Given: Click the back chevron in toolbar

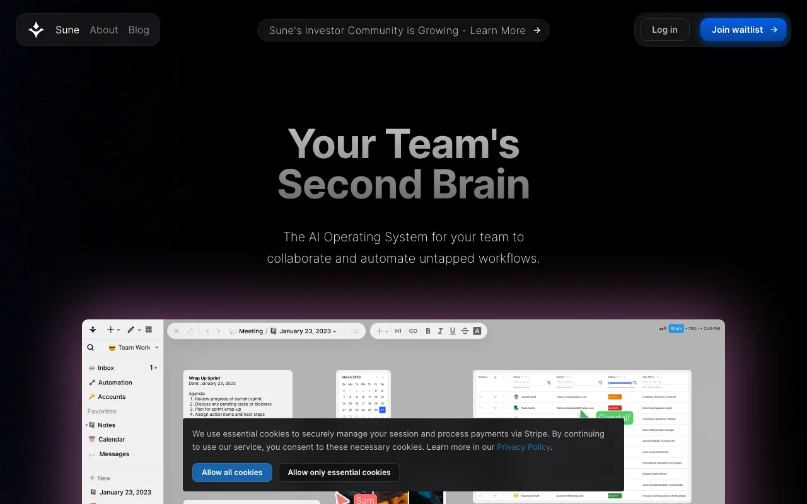Looking at the screenshot, I should coord(208,331).
